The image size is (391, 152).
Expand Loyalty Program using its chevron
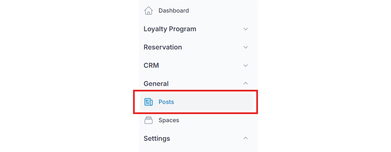[x=246, y=29]
